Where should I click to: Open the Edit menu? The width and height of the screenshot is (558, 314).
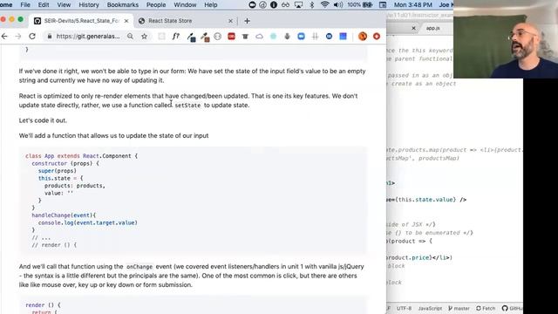click(x=44, y=4)
